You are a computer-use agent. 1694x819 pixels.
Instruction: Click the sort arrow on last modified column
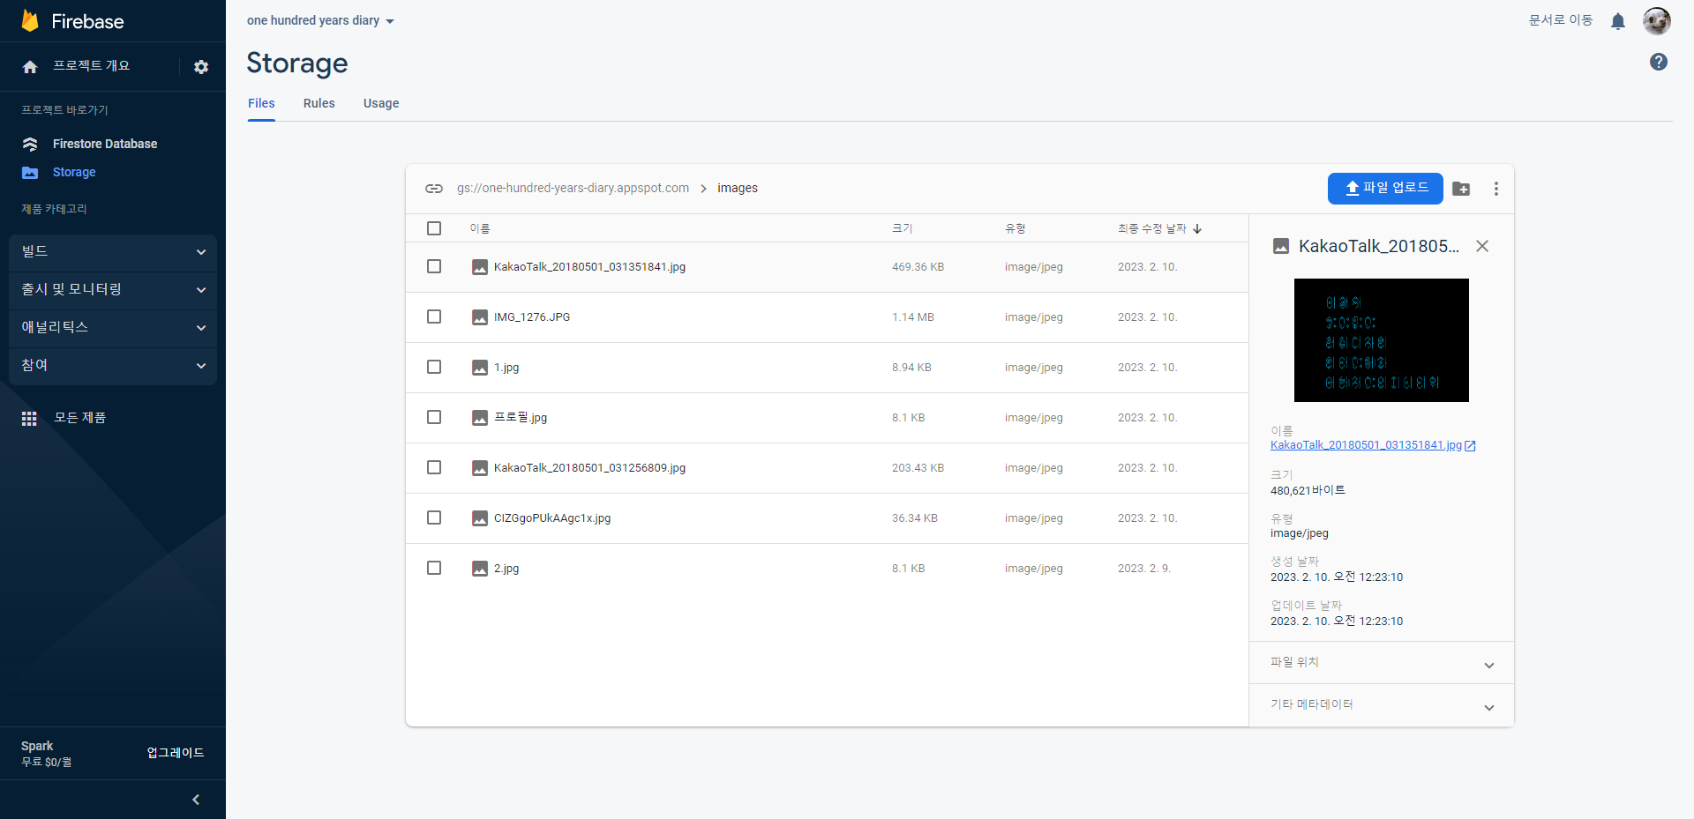(1197, 228)
